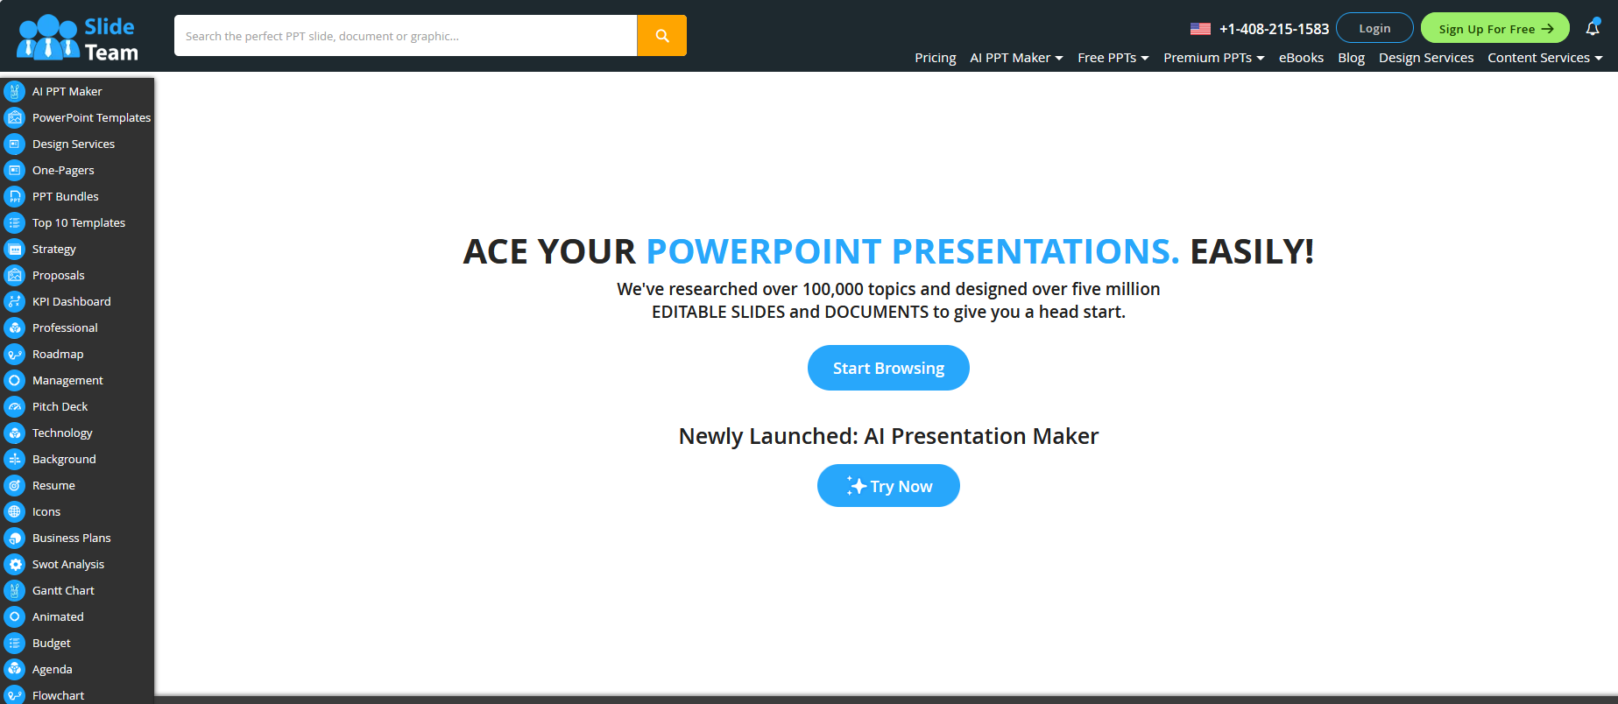The height and width of the screenshot is (704, 1618).
Task: Click the Professional sidebar icon
Action: pos(15,327)
